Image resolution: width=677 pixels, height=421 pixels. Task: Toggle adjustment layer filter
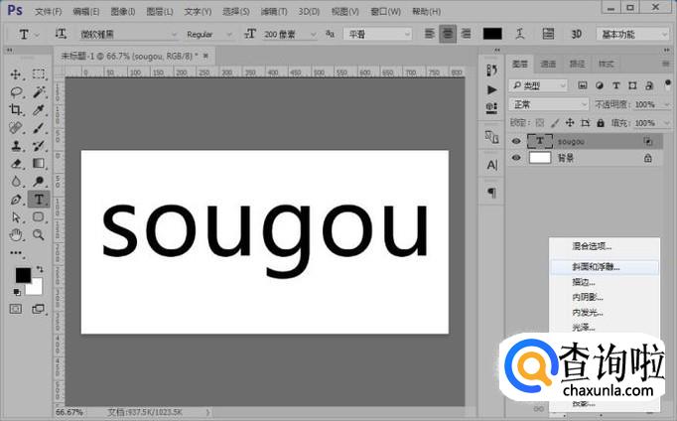point(600,85)
